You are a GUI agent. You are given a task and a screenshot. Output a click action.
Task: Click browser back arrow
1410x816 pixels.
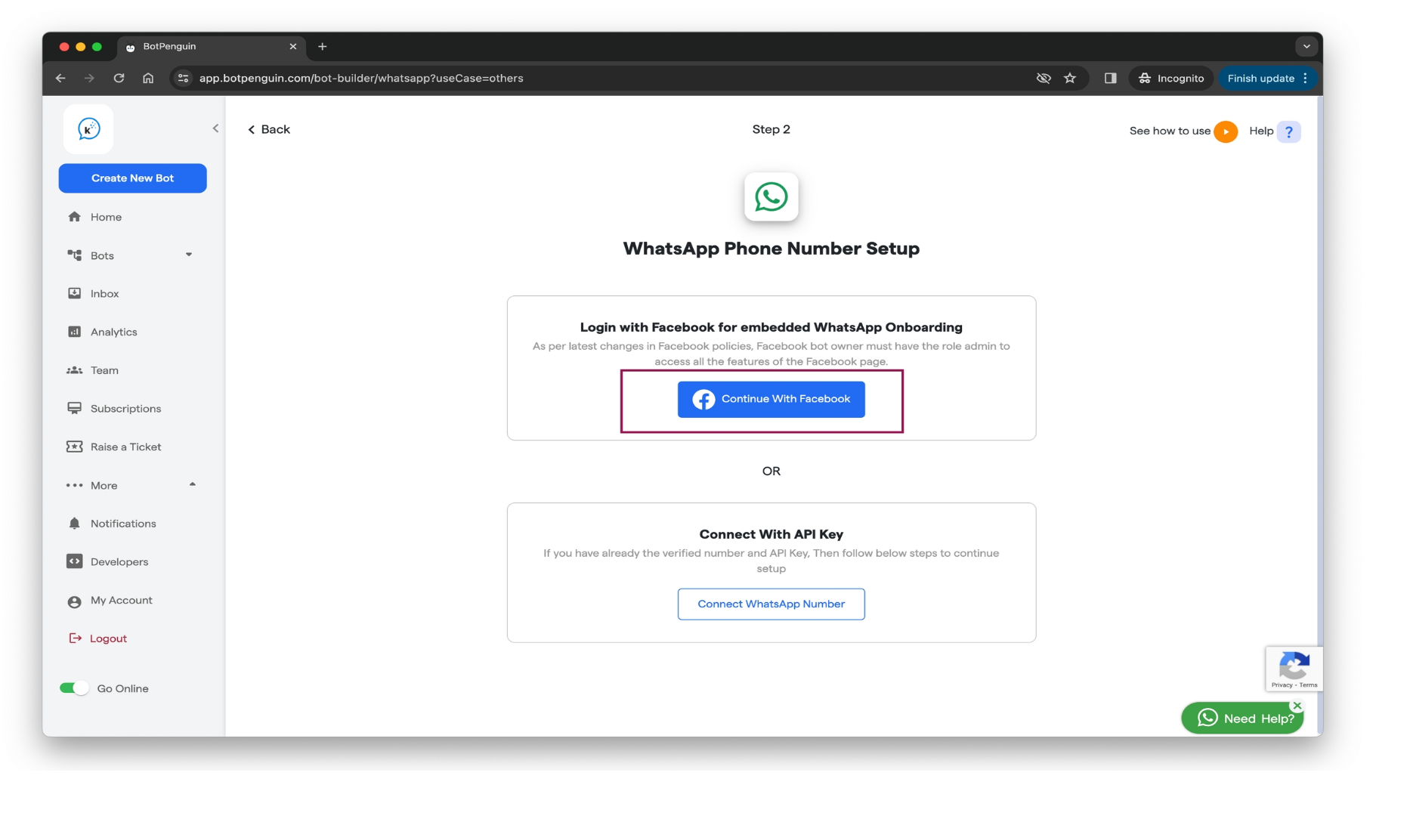[61, 78]
